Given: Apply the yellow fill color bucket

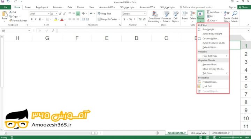Looking at the screenshot, I should pyautogui.click(x=55, y=19).
